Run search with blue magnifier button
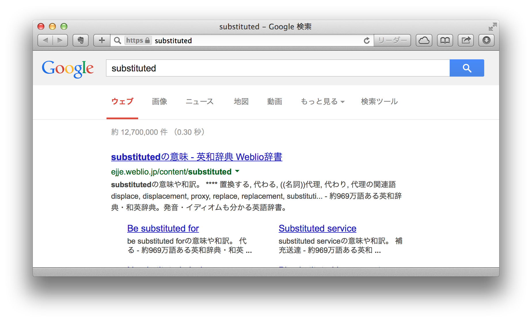Viewport: 532px width, 322px height. (467, 68)
